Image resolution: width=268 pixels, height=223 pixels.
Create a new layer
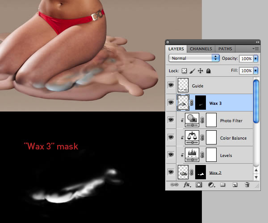(x=235, y=185)
